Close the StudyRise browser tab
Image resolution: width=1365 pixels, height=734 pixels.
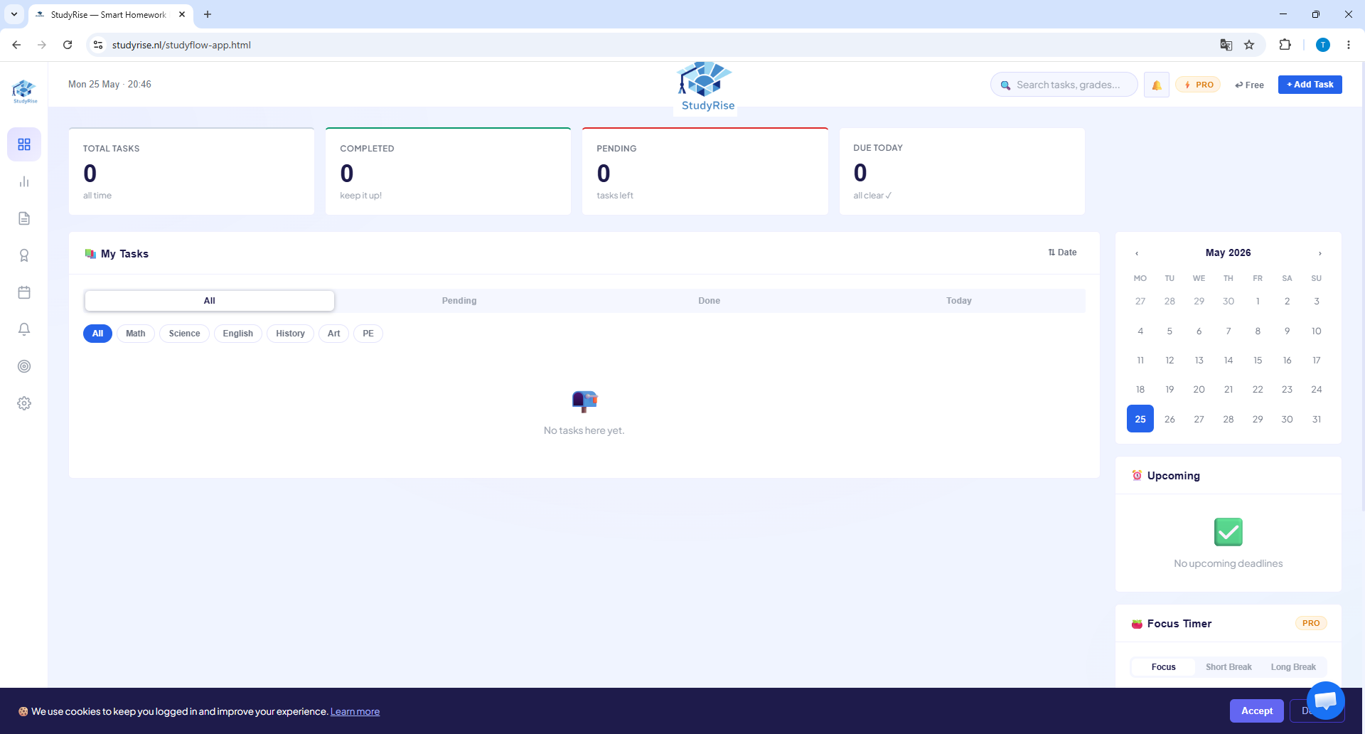pyautogui.click(x=182, y=14)
